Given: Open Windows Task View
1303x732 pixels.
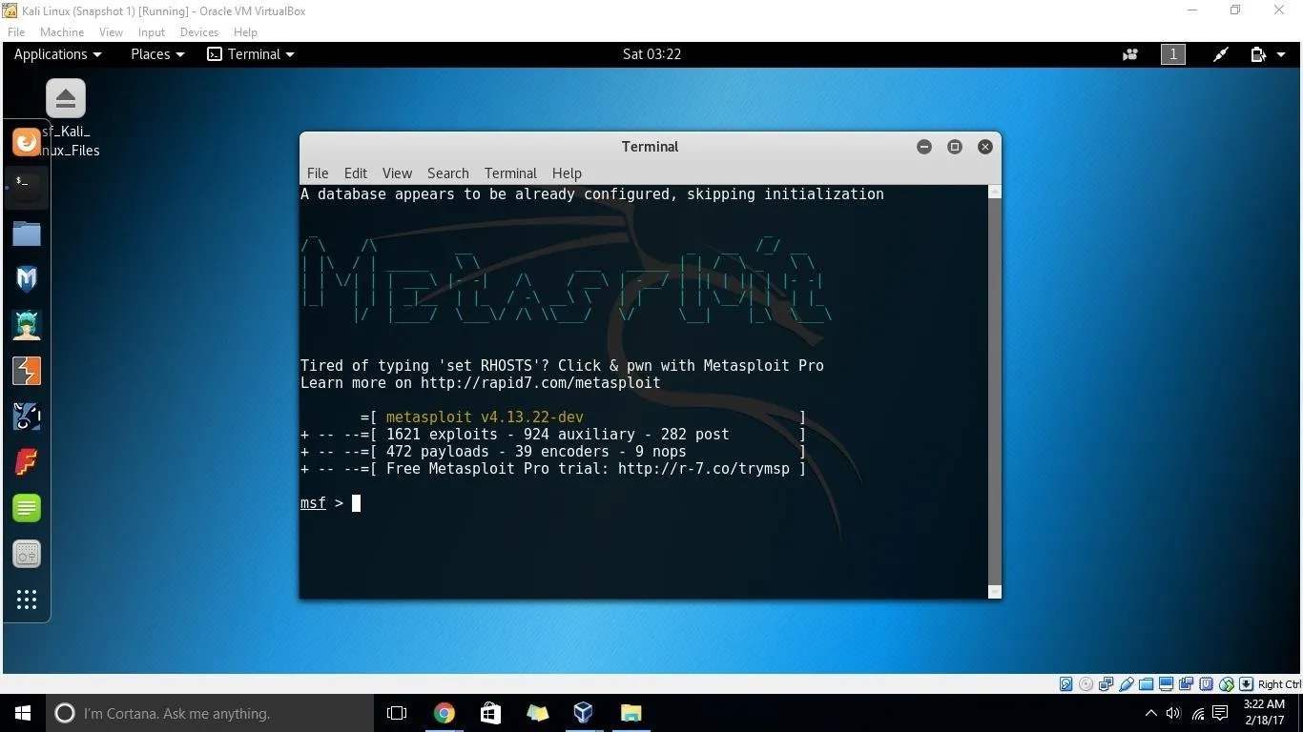Looking at the screenshot, I should pyautogui.click(x=397, y=713).
